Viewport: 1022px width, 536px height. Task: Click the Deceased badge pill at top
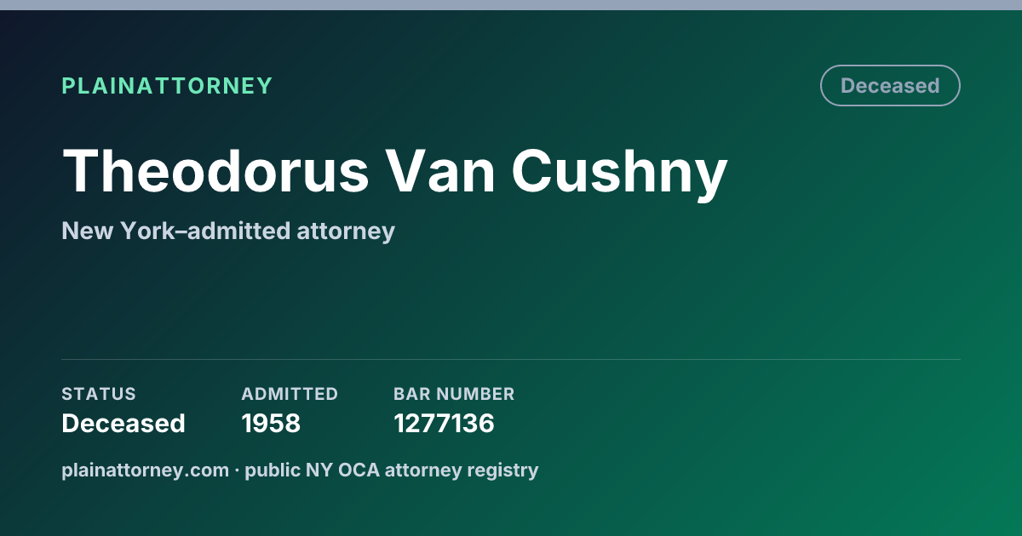coord(890,86)
